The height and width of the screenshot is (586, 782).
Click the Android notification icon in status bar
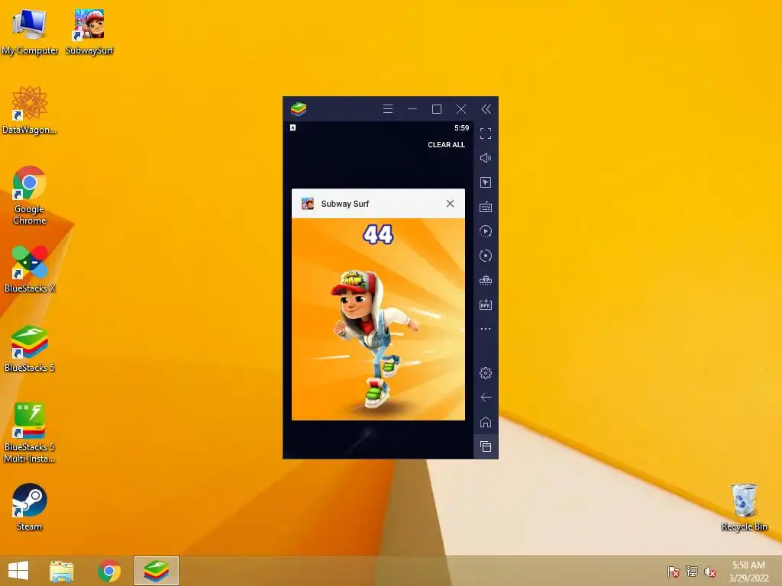(292, 127)
